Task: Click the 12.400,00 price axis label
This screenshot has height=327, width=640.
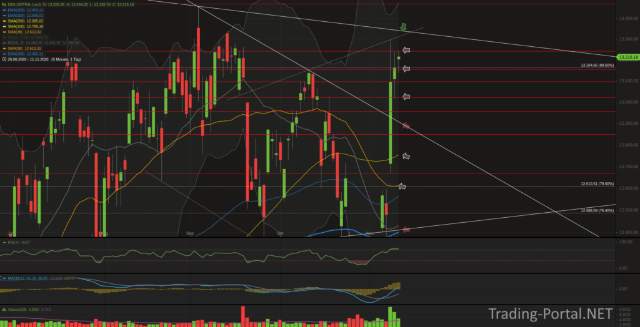Action: pyautogui.click(x=629, y=232)
